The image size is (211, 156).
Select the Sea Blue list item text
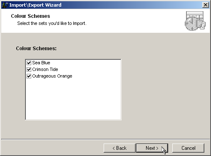pyautogui.click(x=41, y=63)
